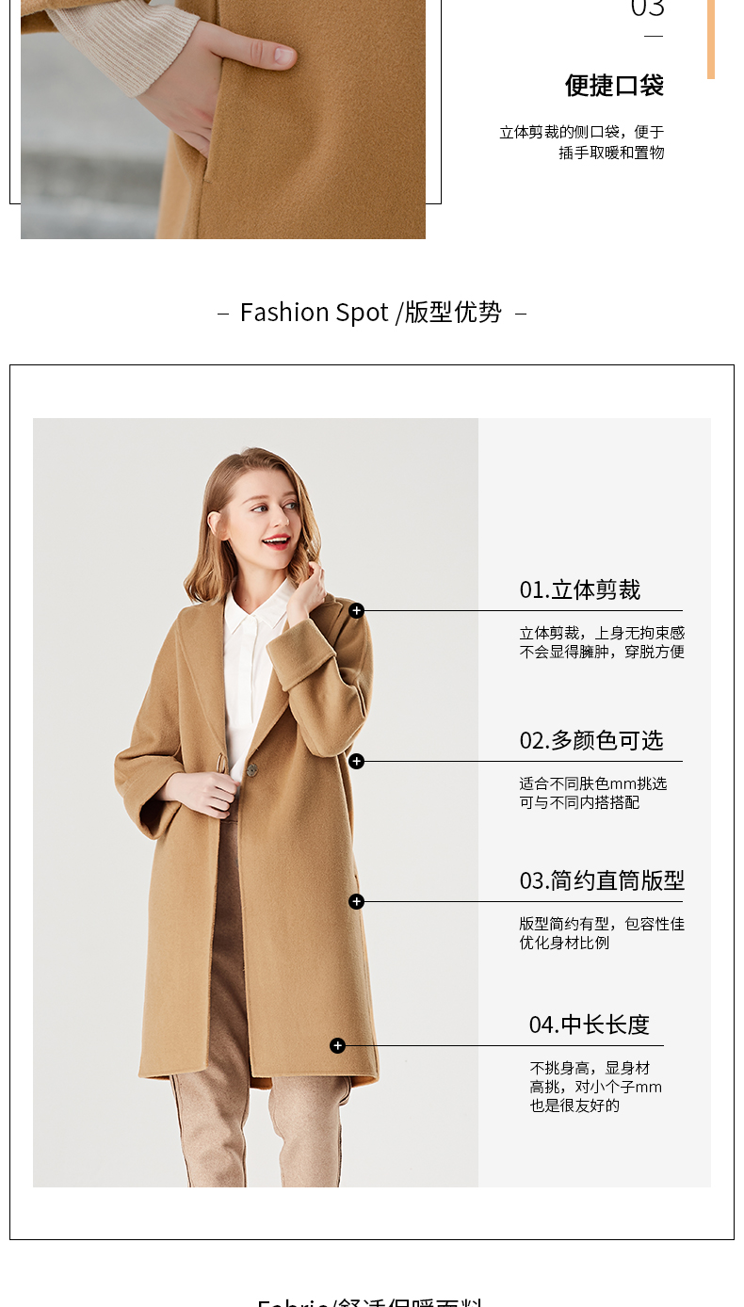
Task: Click the text 不挑身高，显身材
Action: pos(590,1069)
